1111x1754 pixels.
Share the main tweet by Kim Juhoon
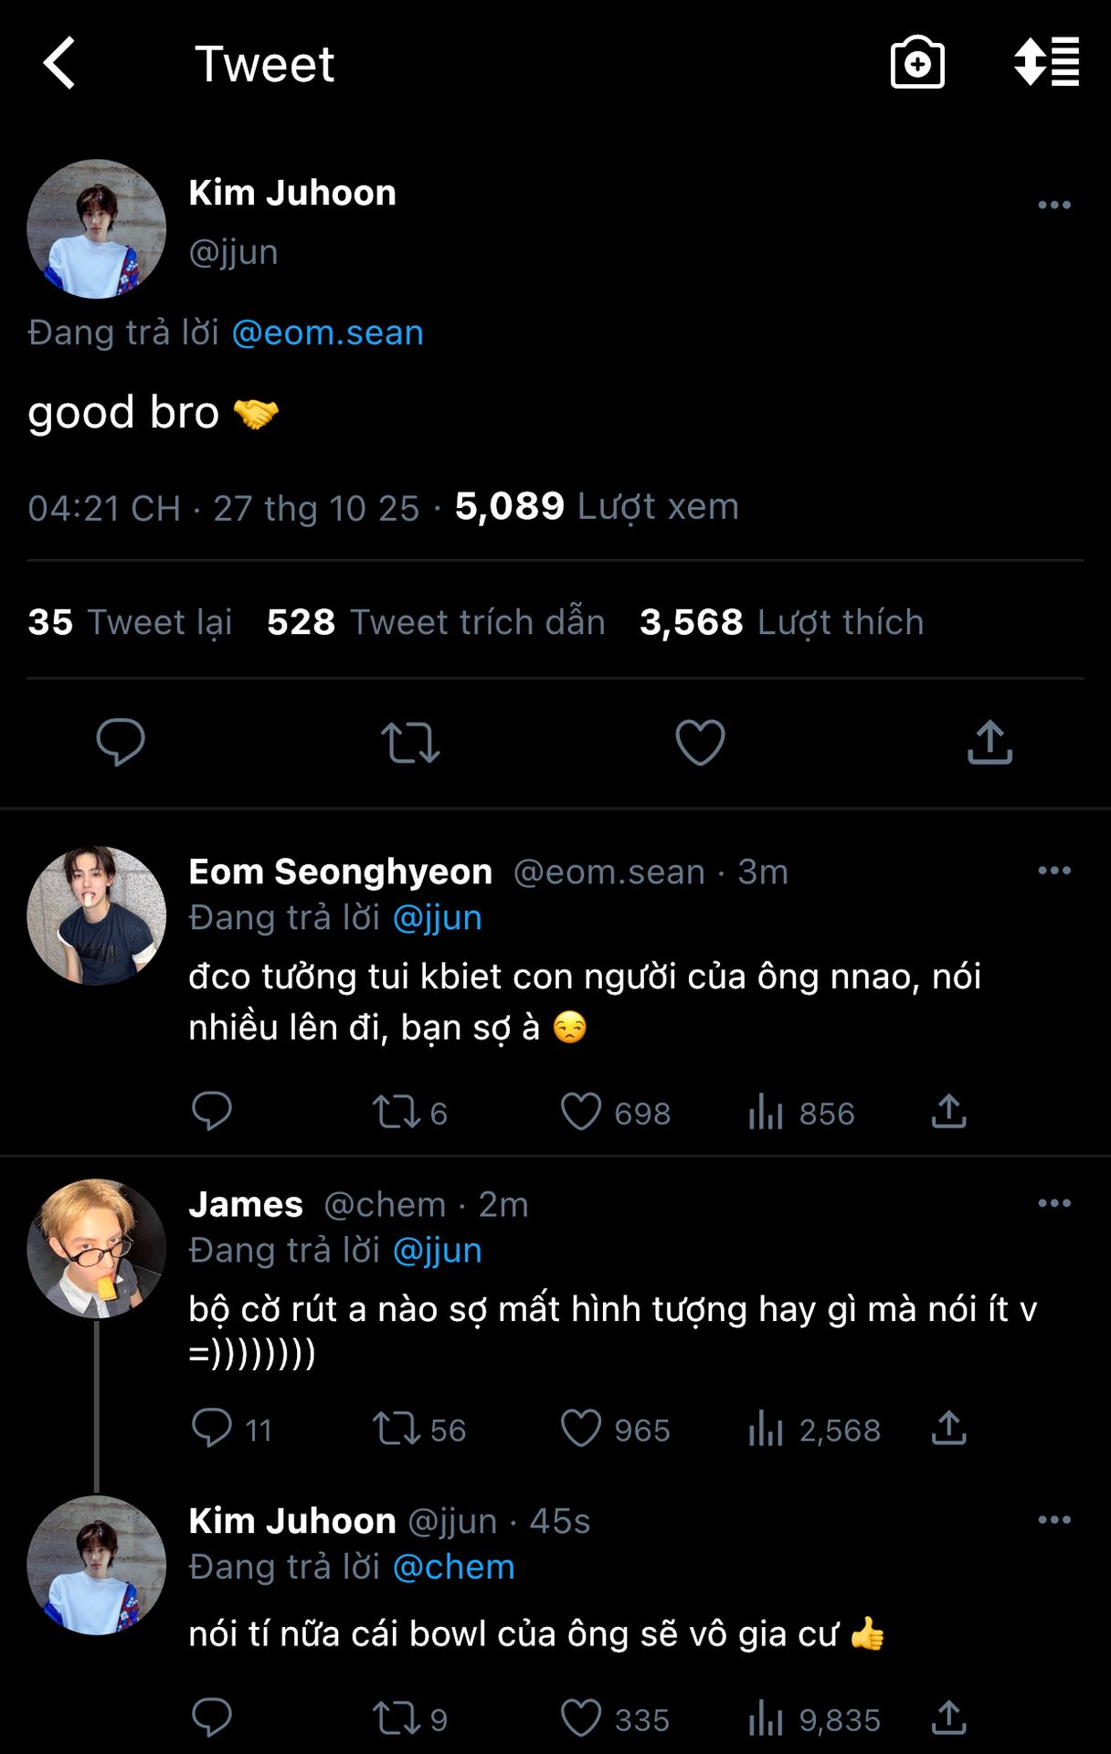click(989, 742)
